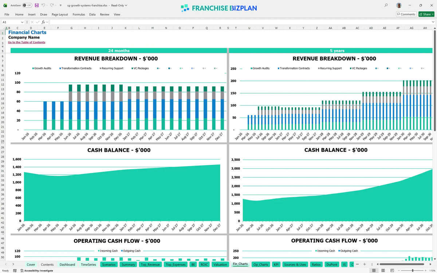Viewport: 437px width, 273px height.
Task: Click the Comments button
Action: 406,14
